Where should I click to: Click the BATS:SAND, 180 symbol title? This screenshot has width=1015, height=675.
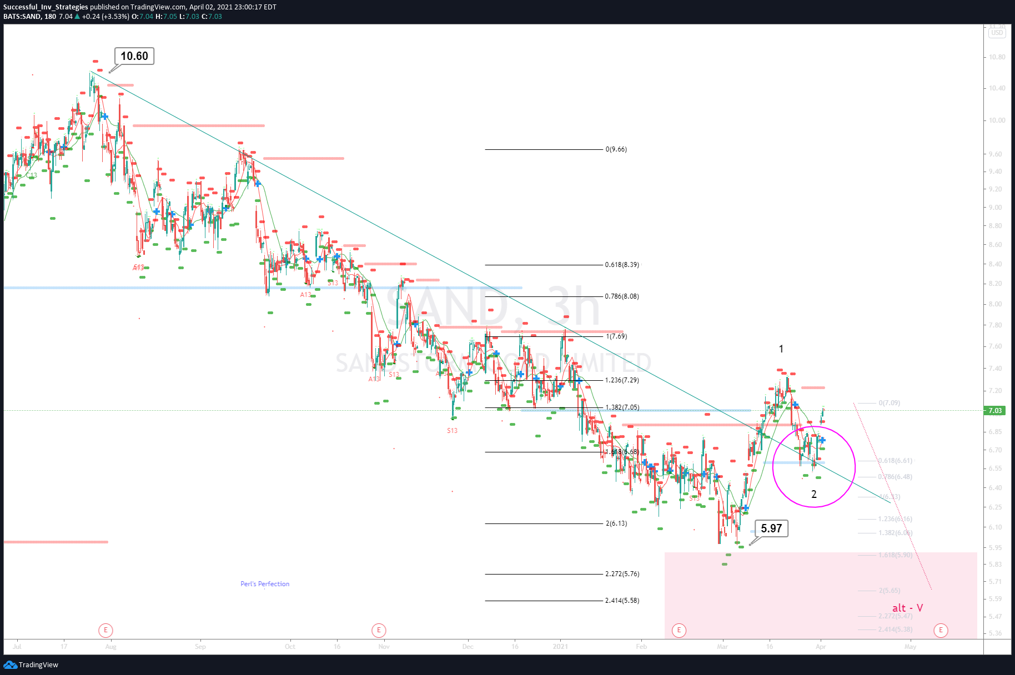(x=29, y=17)
